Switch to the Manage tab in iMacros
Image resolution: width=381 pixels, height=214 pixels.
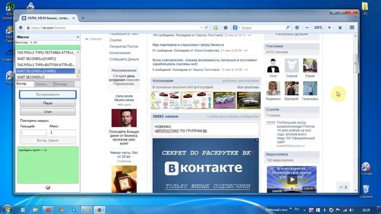point(64,84)
